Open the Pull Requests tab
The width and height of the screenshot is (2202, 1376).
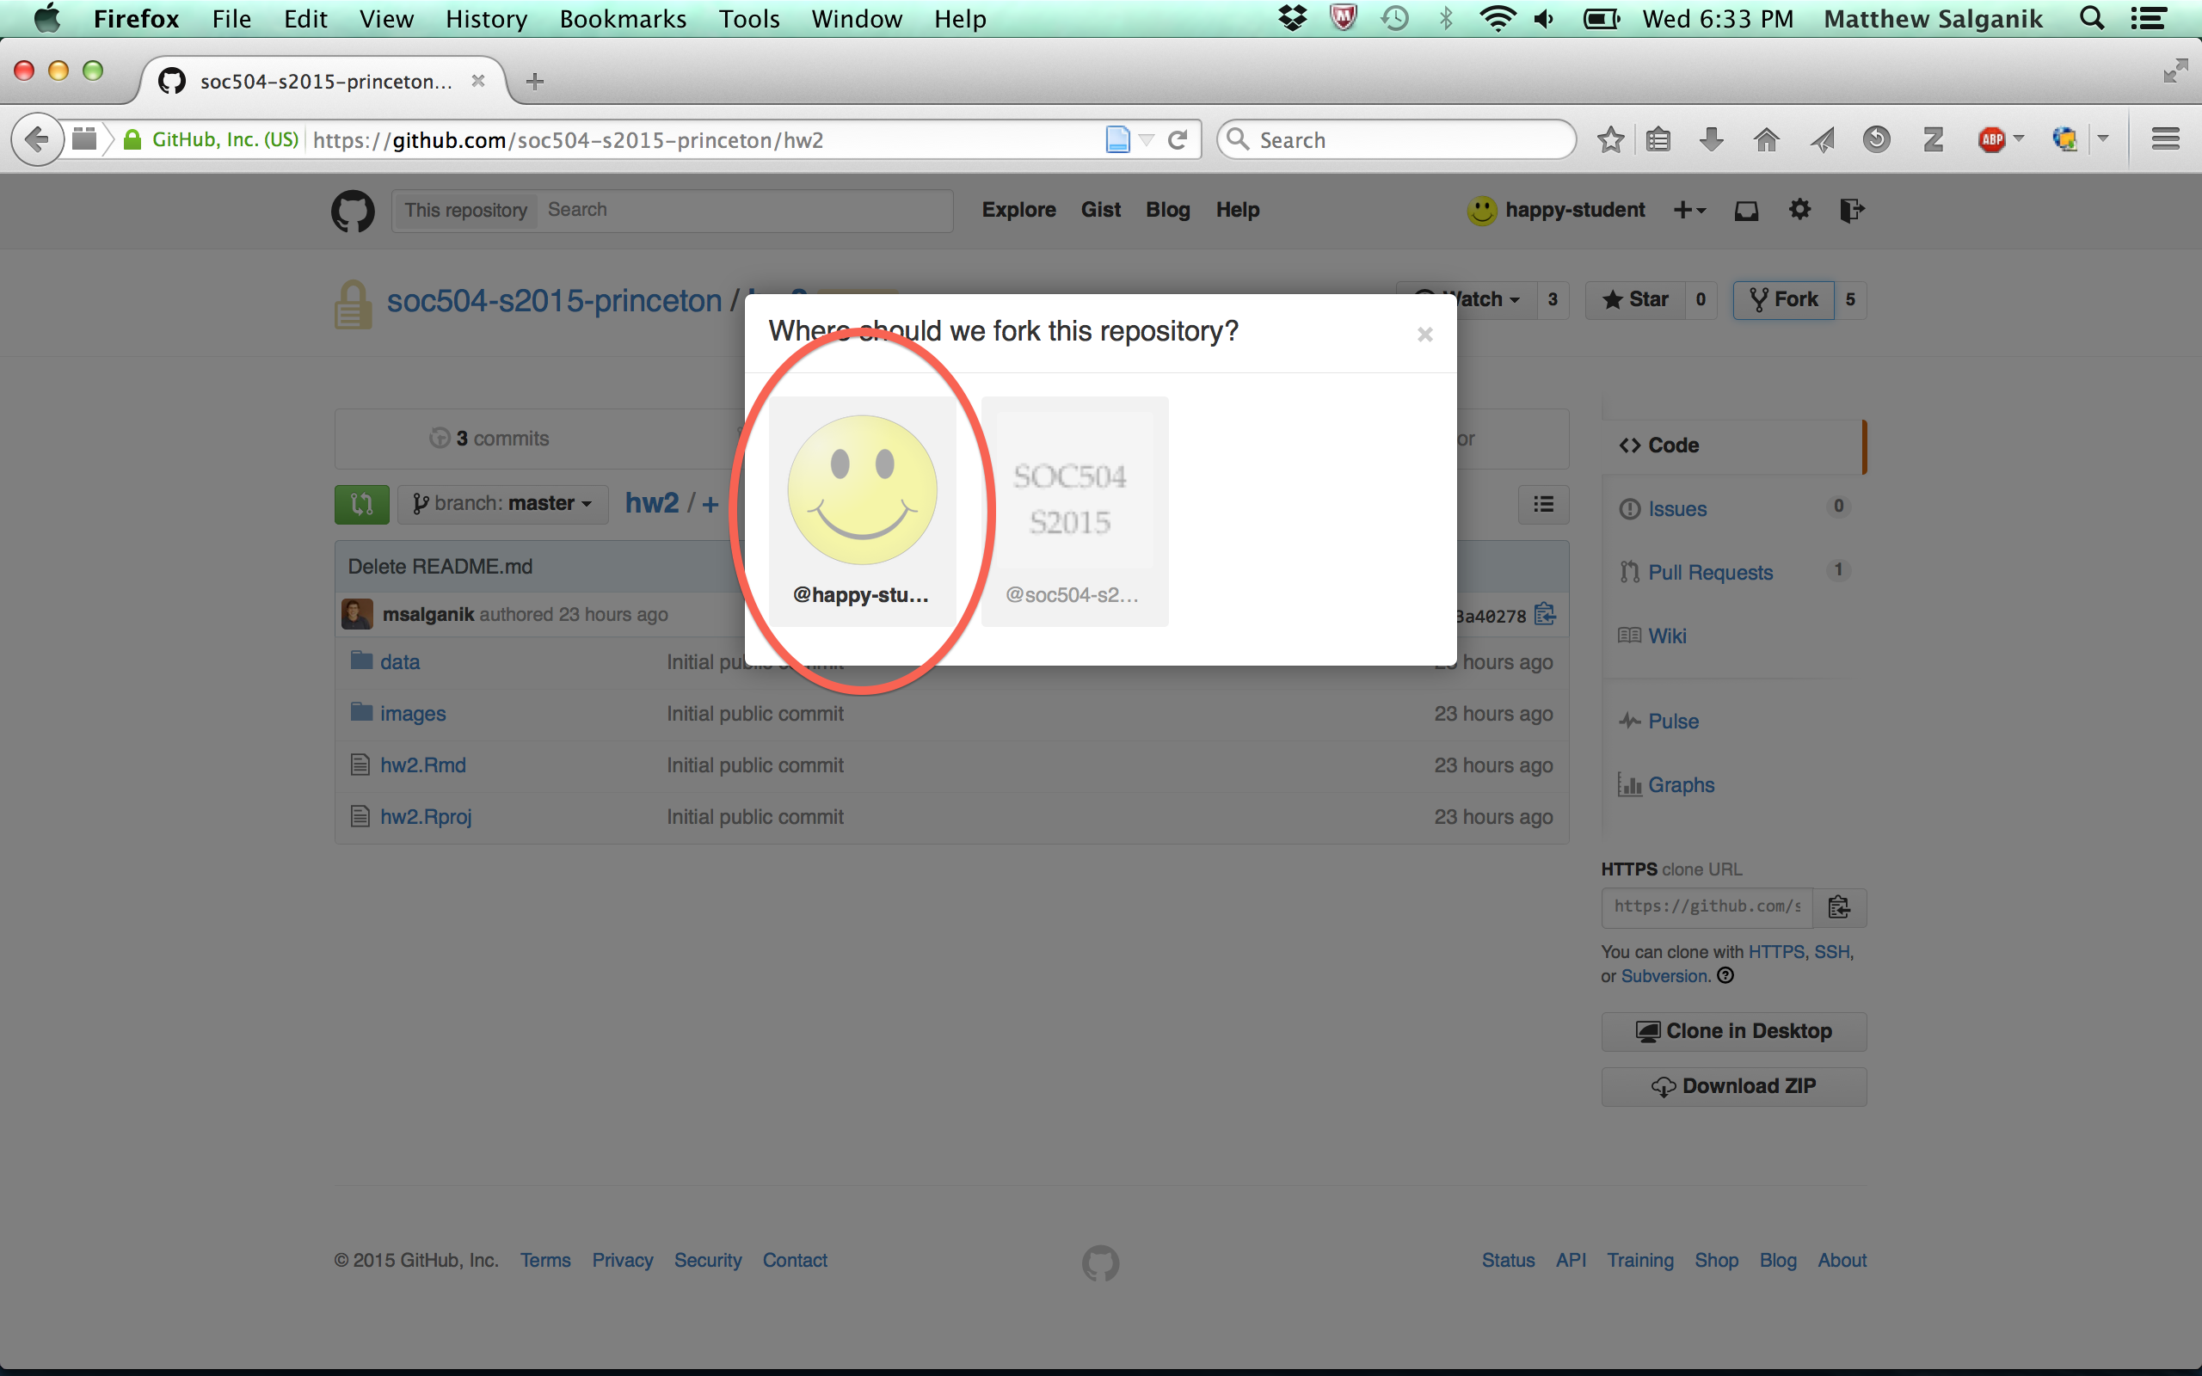pos(1710,573)
